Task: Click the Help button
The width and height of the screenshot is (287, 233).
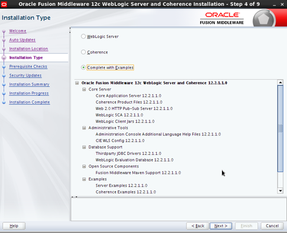Action: tap(14, 226)
